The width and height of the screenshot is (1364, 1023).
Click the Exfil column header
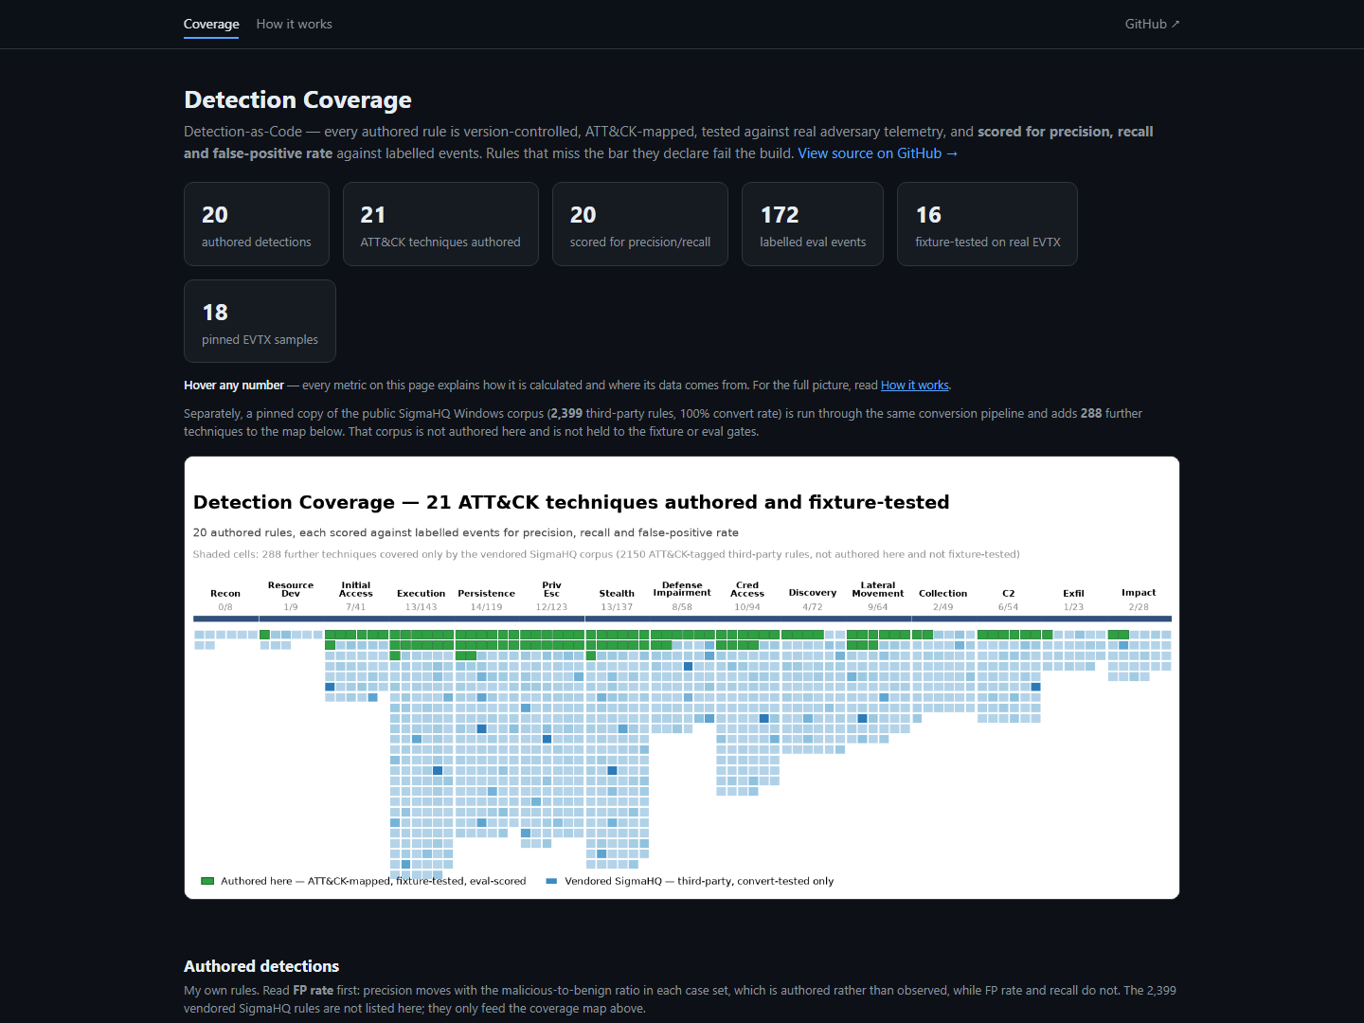tap(1074, 593)
